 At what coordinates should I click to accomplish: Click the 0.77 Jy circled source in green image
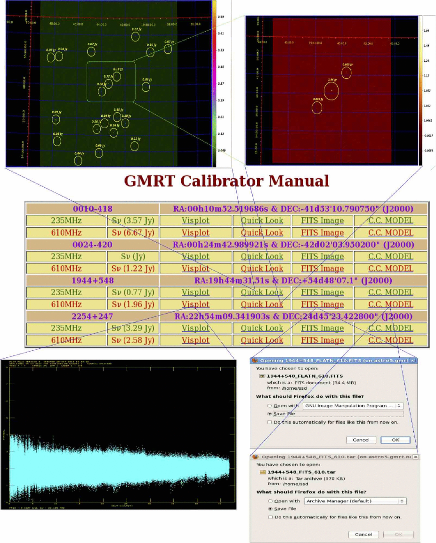109,84
